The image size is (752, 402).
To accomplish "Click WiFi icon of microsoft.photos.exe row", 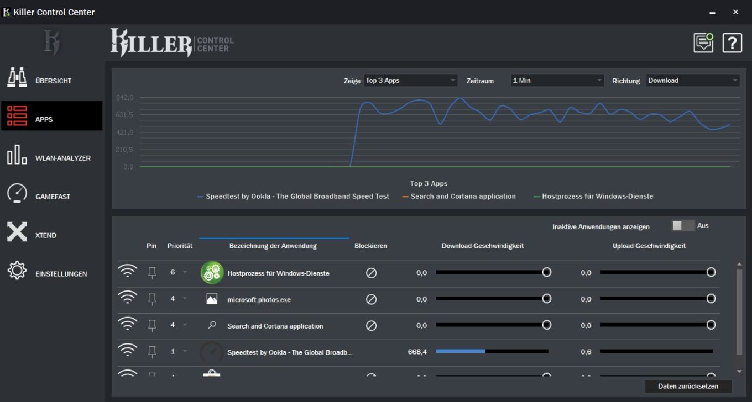I will (128, 298).
